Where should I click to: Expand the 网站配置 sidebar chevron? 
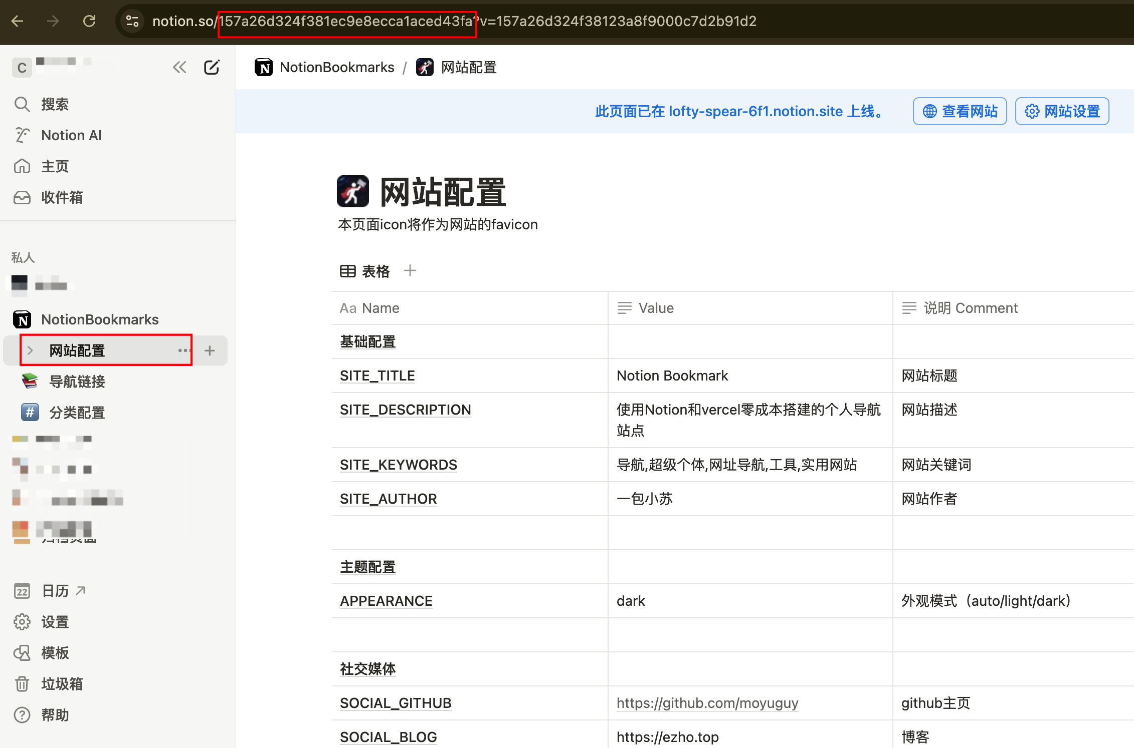click(x=30, y=350)
